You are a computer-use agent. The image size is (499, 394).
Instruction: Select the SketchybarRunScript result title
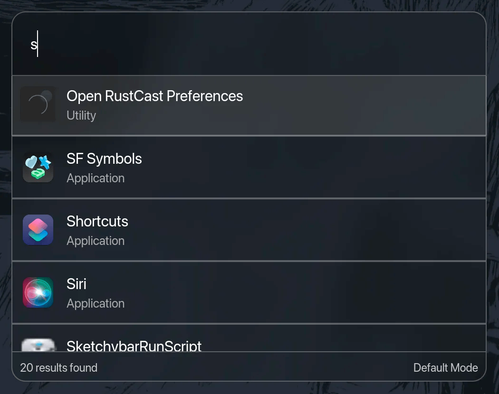click(x=134, y=346)
